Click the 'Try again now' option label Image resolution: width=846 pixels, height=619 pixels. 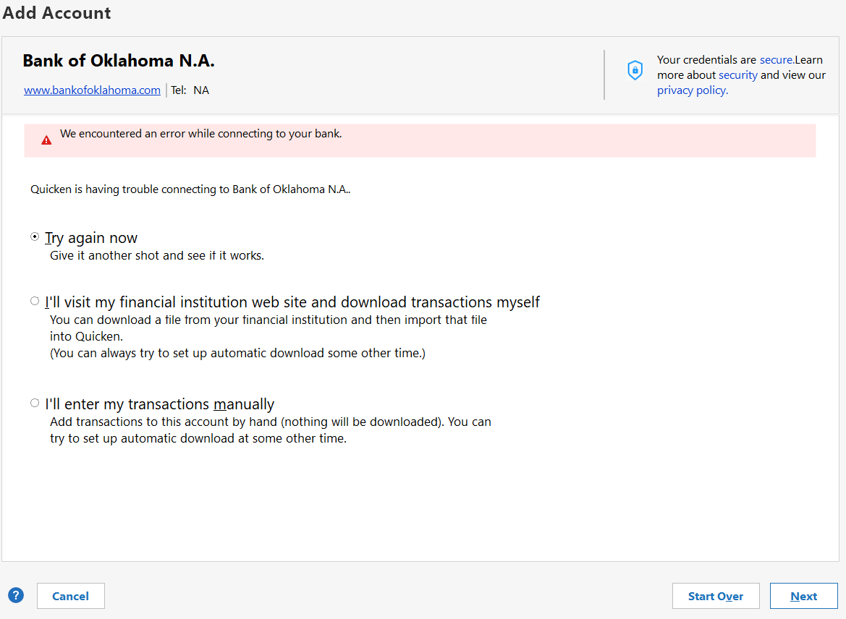tap(91, 238)
